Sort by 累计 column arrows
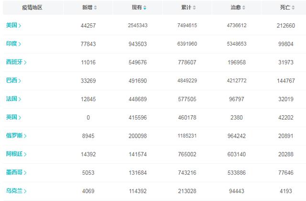This screenshot has width=306, height=201. [194, 8]
